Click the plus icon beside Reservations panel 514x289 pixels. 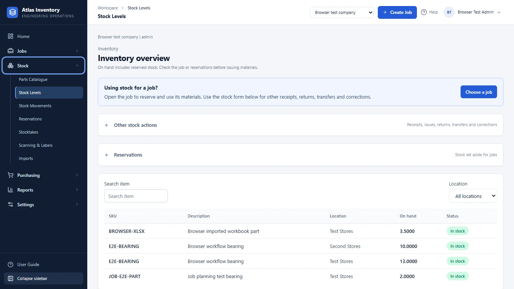[106, 155]
